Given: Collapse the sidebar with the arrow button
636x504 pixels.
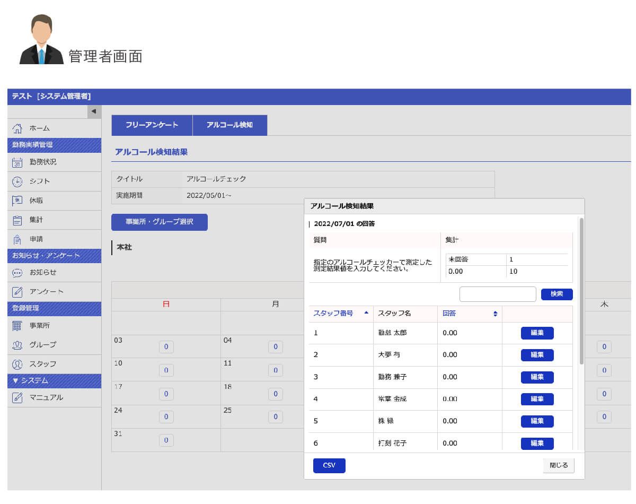Looking at the screenshot, I should (94, 111).
